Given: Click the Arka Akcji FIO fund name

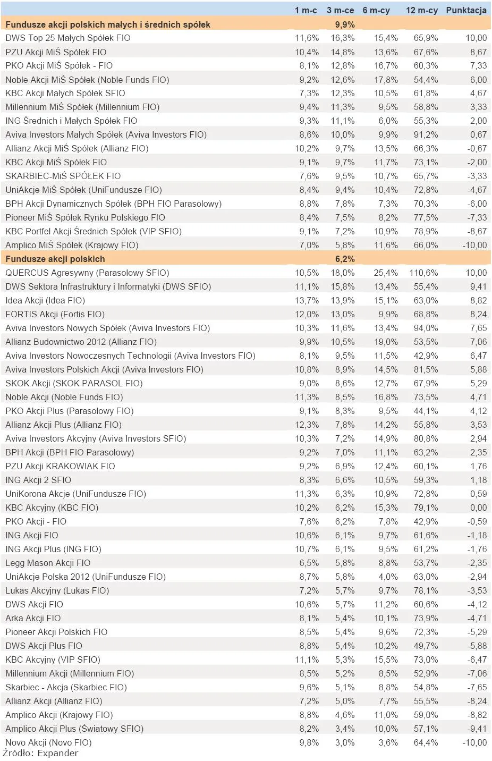Looking at the screenshot, I should 33,618.
